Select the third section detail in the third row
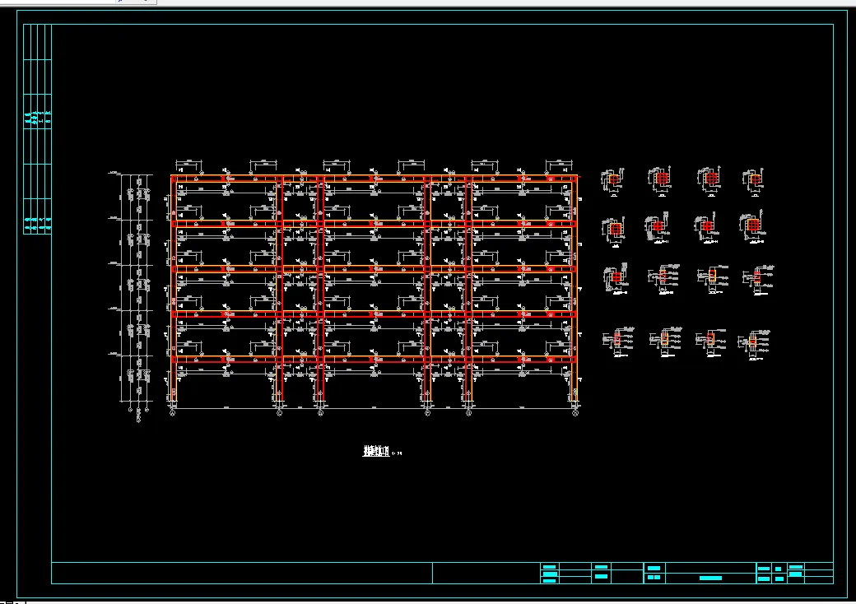This screenshot has width=856, height=604. 713,279
